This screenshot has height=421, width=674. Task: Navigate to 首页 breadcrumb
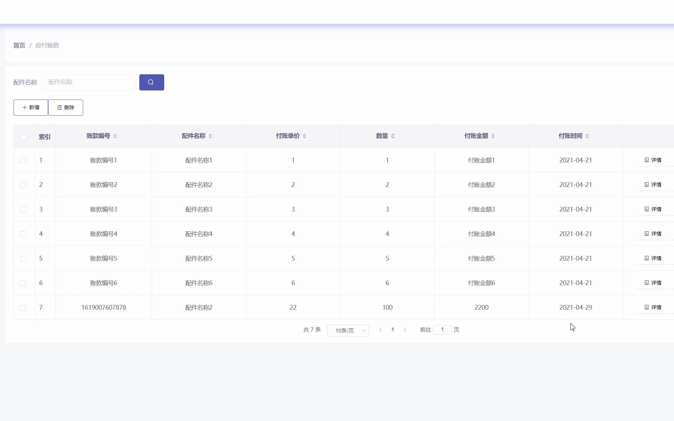pos(19,45)
